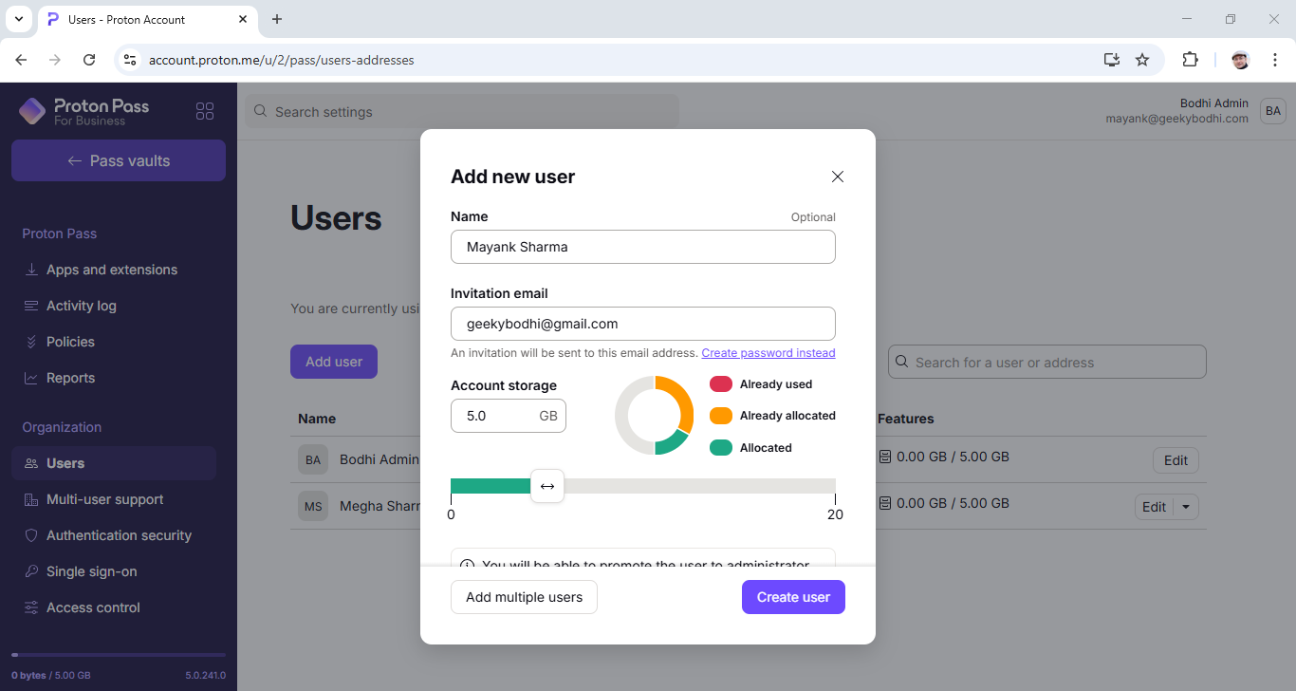Open the Proton app switcher grid icon

(x=205, y=111)
